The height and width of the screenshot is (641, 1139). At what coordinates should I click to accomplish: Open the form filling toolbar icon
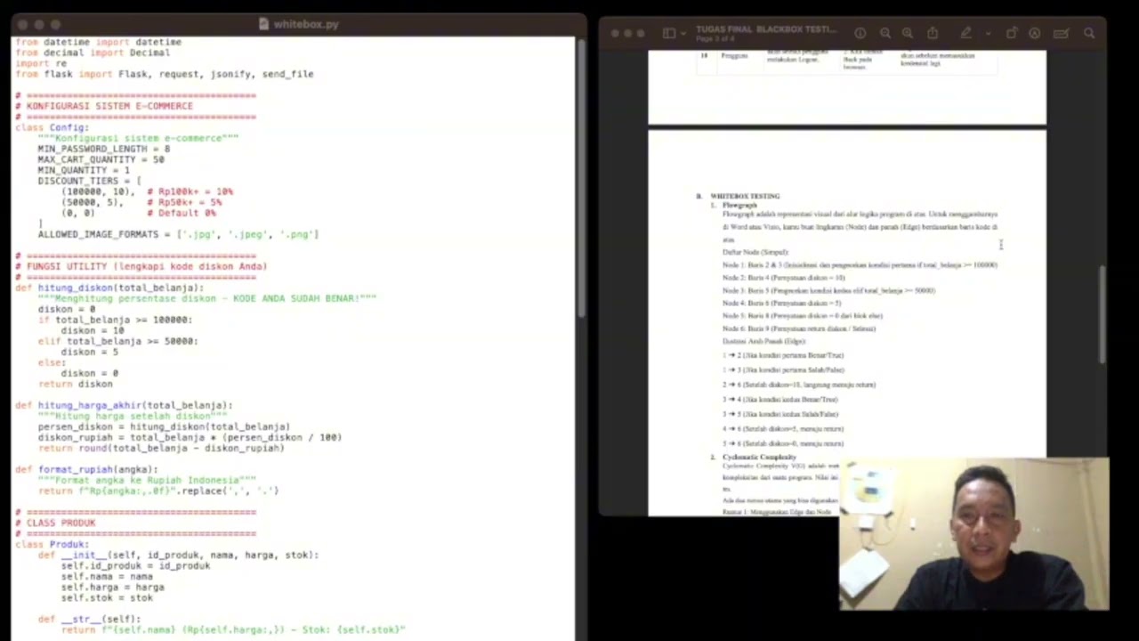click(x=1061, y=33)
